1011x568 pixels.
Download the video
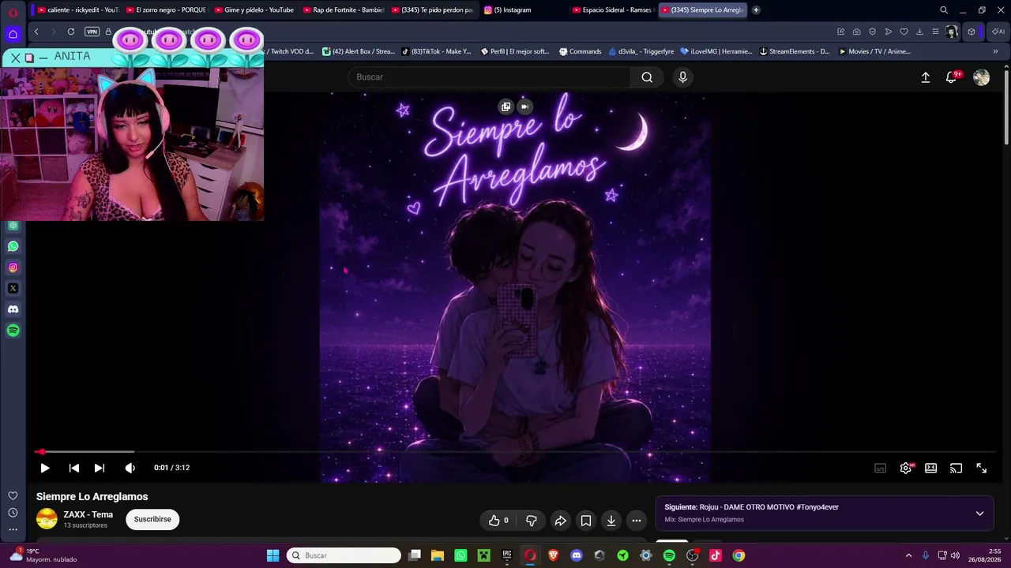(611, 521)
